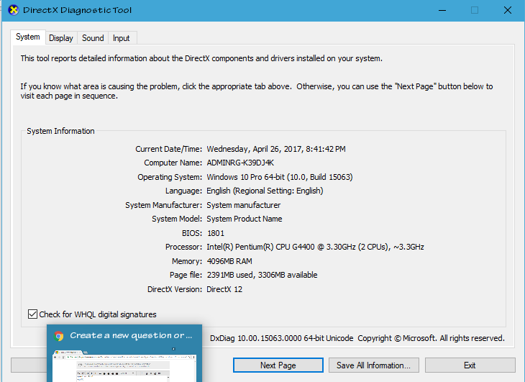Open the Sound tab
Screen dimensions: 525x382
click(x=93, y=38)
